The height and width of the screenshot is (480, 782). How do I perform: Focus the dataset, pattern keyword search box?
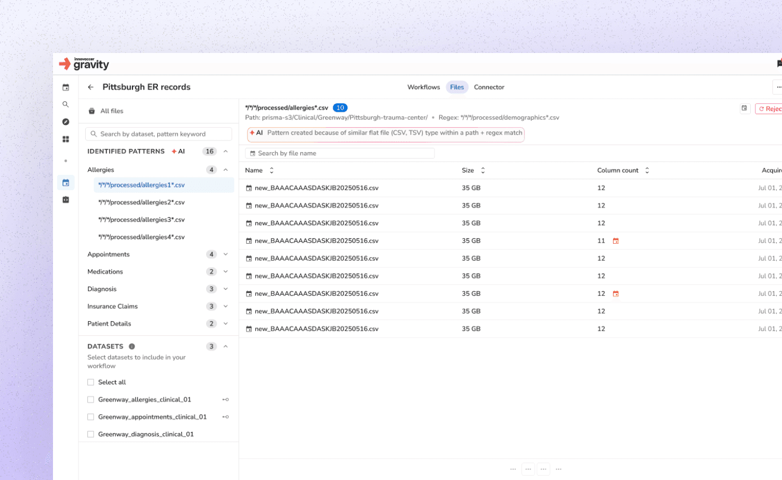(158, 134)
